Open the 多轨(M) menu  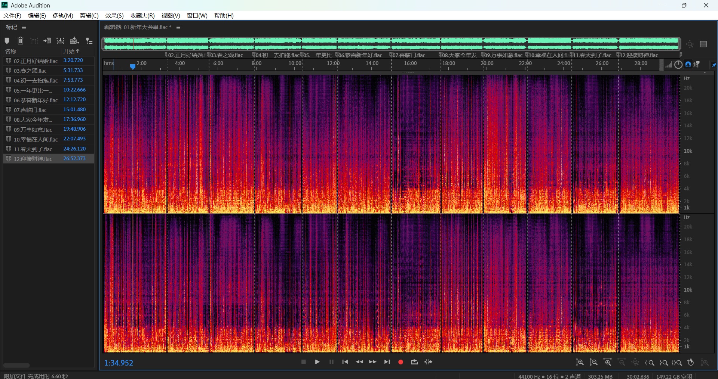click(x=63, y=15)
